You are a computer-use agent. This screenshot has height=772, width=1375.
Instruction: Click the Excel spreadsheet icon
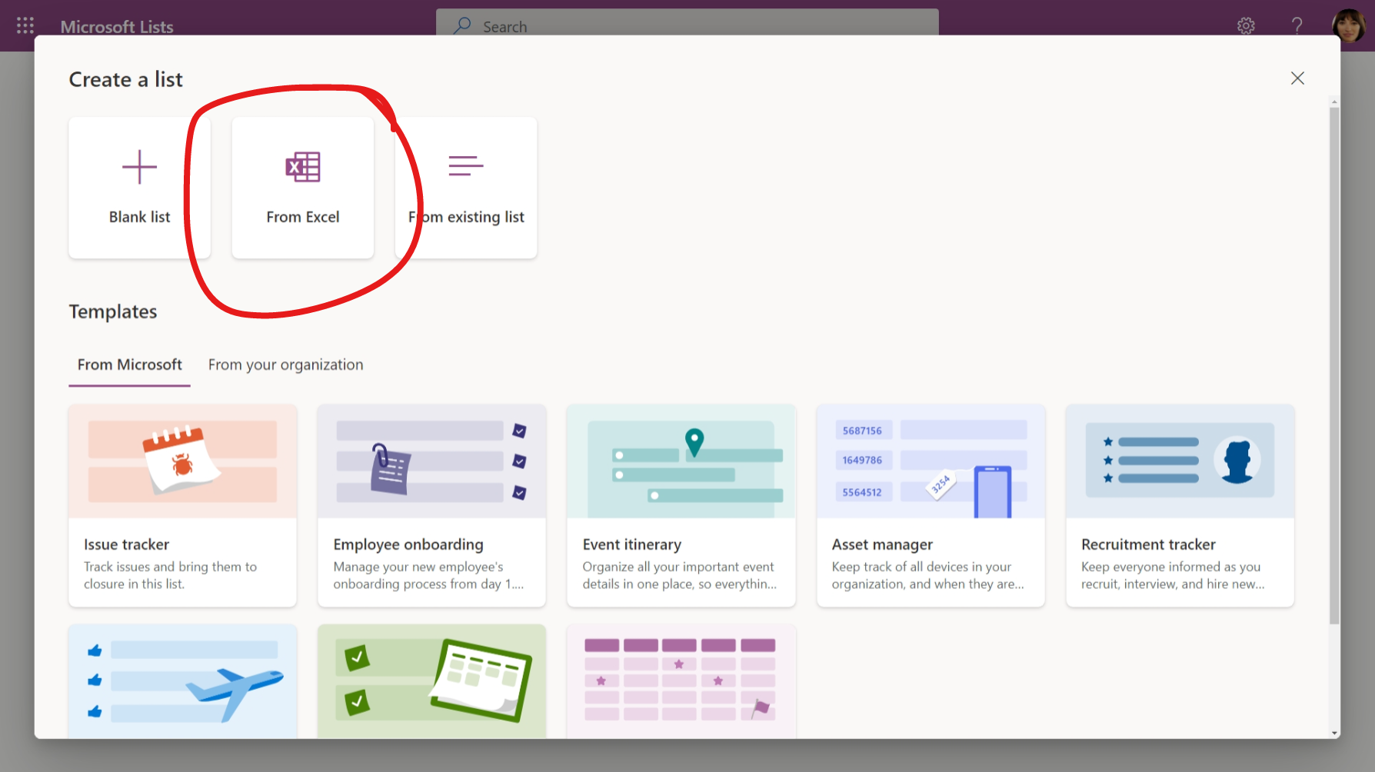pos(303,167)
